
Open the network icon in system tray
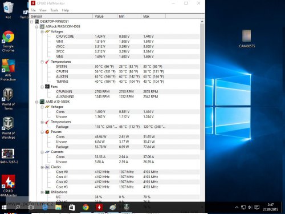[243, 207]
